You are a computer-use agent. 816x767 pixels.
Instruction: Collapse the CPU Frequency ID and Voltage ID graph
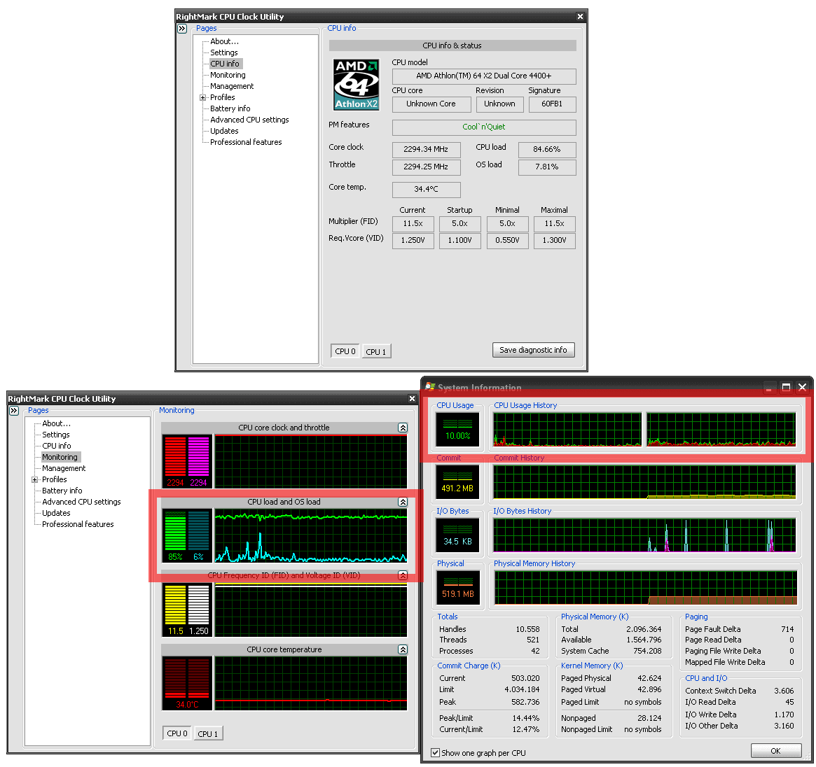(403, 575)
